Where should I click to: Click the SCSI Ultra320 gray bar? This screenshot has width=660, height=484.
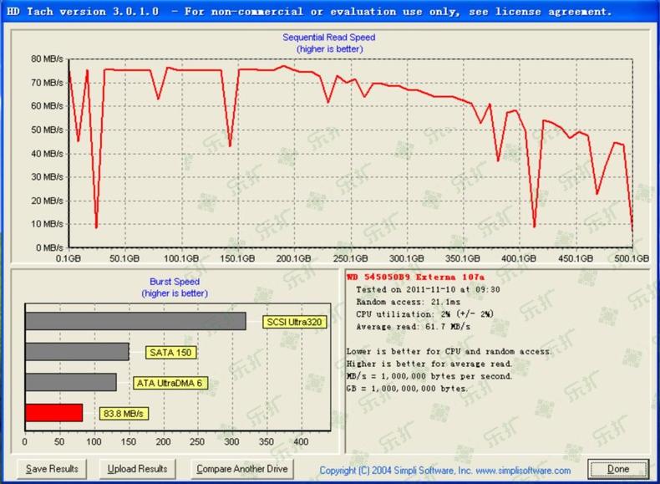pos(135,321)
